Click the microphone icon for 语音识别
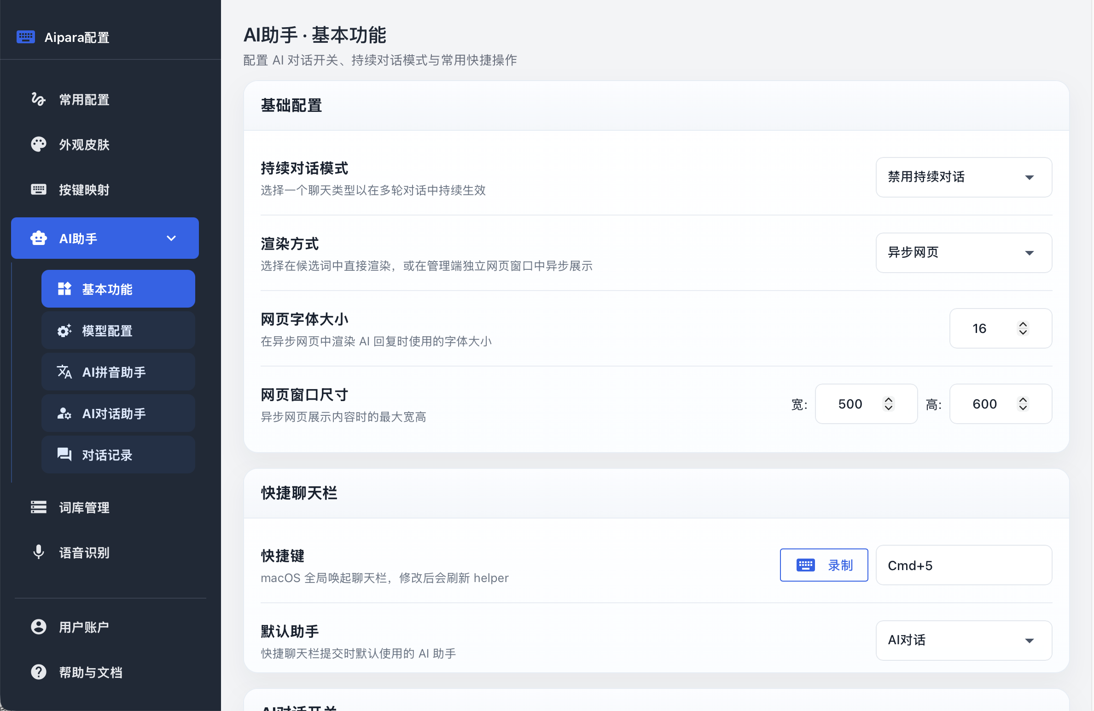 [x=39, y=552]
